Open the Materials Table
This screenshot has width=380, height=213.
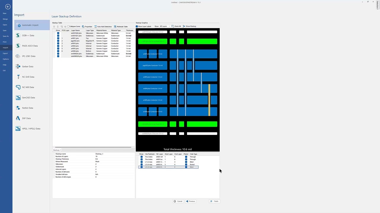click(x=121, y=27)
